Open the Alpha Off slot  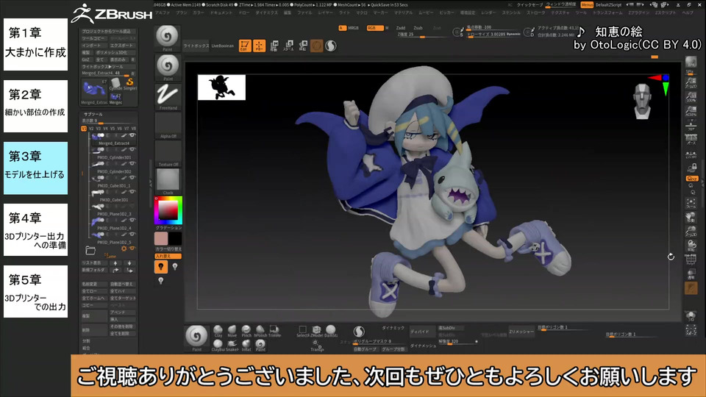pos(168,126)
